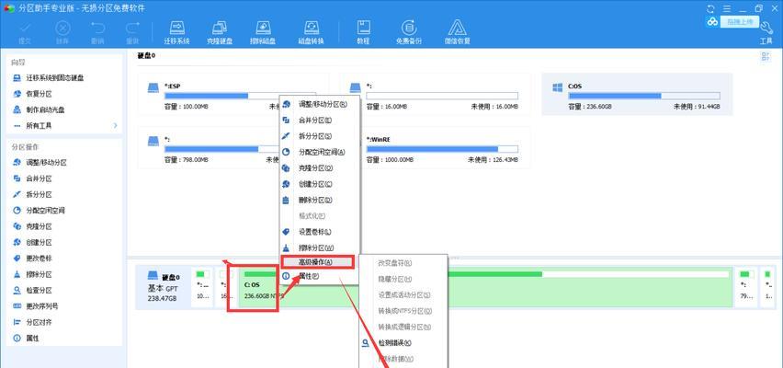This screenshot has width=783, height=368.
Task: Expand 所有工具 with the chevron arrow
Action: 116,125
